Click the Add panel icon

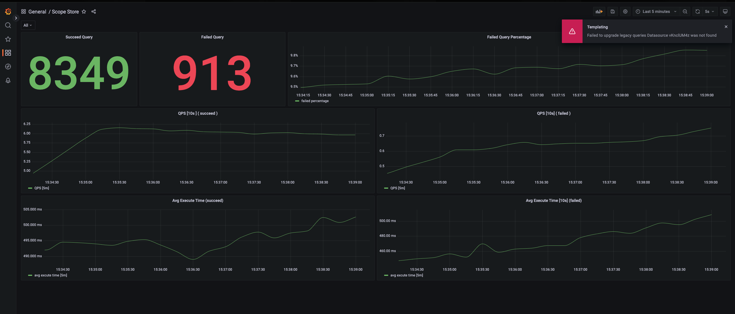pyautogui.click(x=599, y=11)
